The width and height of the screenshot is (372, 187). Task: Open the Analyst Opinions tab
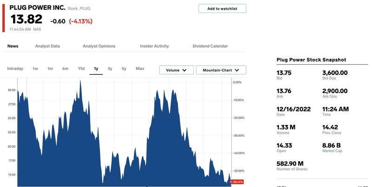(x=99, y=46)
